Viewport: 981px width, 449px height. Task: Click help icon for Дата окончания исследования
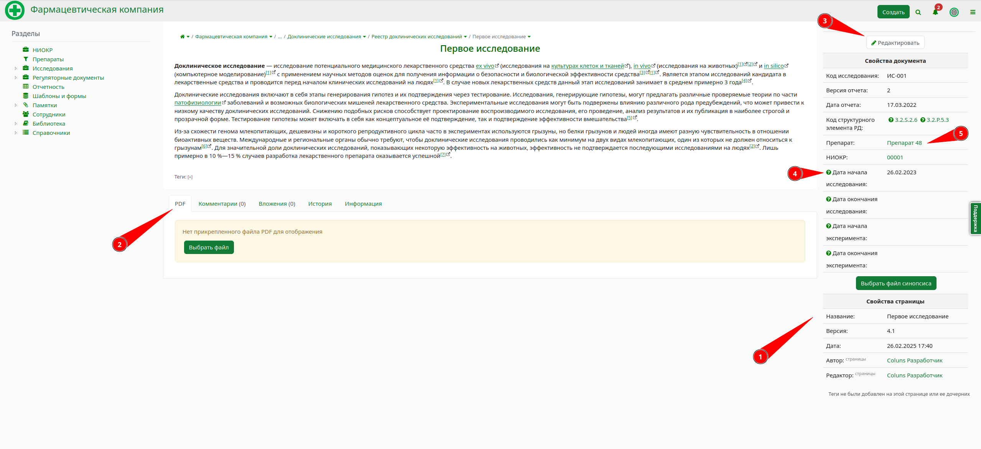828,199
